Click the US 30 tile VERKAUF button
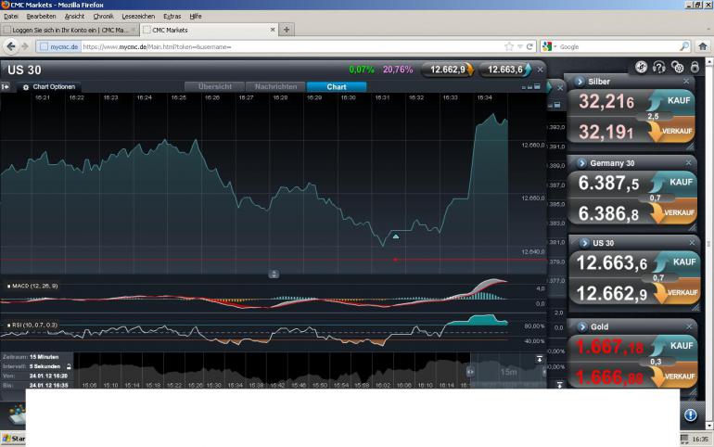The height and width of the screenshot is (447, 714). (x=677, y=292)
